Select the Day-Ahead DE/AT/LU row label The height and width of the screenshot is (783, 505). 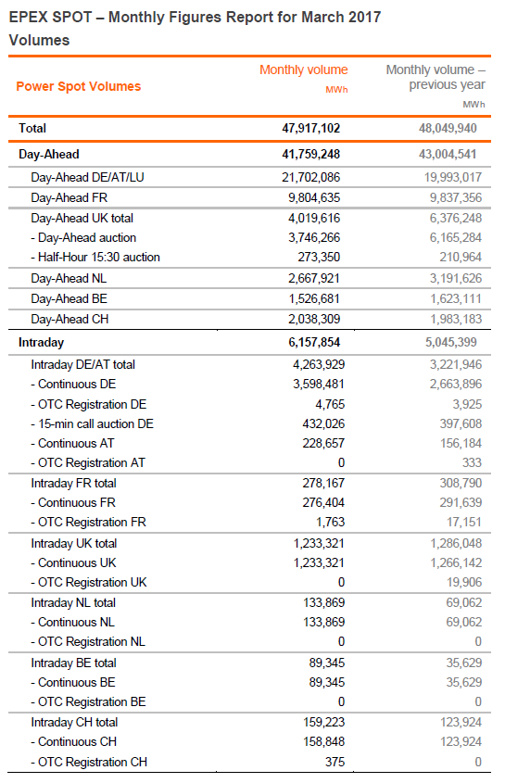(87, 177)
